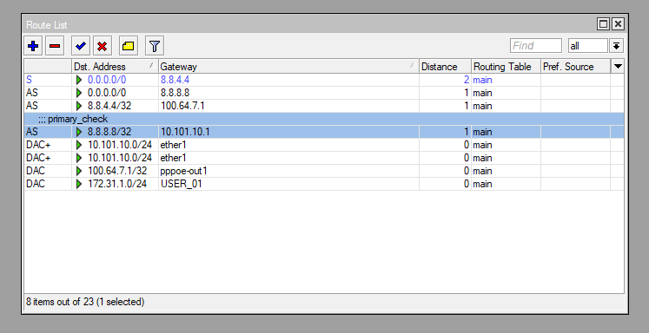Select the 8.8.4.4/32 destination row

pos(324,106)
